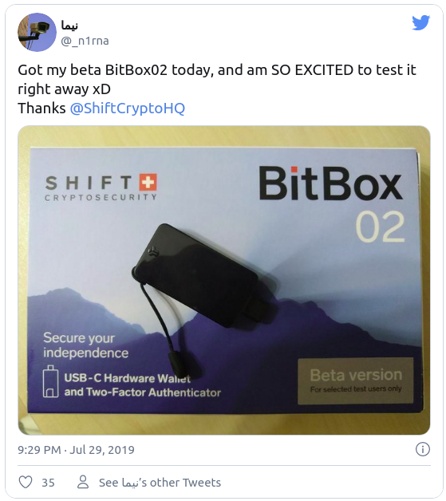Click the SHIFT Cryptosecurity logo in photo
Screen dimensions: 446x501
click(x=101, y=187)
